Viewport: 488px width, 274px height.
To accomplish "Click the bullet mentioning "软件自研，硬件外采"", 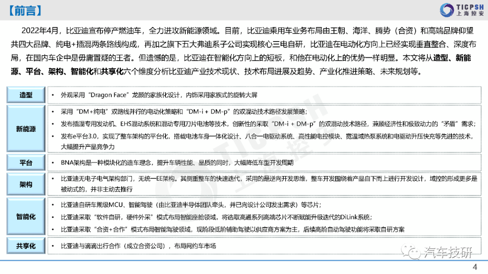I will 216,217.
